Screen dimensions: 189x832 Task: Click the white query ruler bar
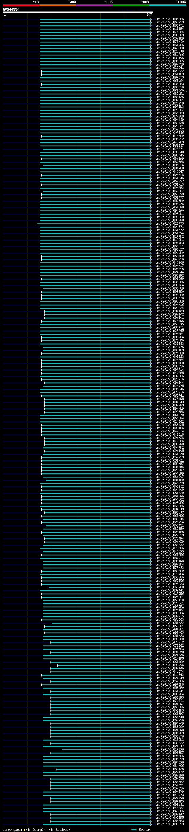(78, 12)
